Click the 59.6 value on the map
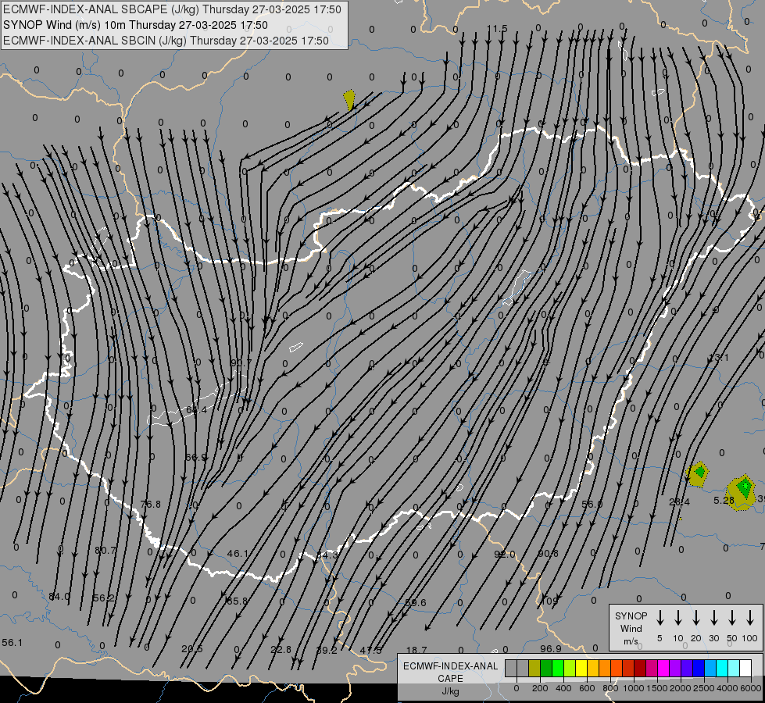Image resolution: width=765 pixels, height=703 pixels. pyautogui.click(x=416, y=602)
